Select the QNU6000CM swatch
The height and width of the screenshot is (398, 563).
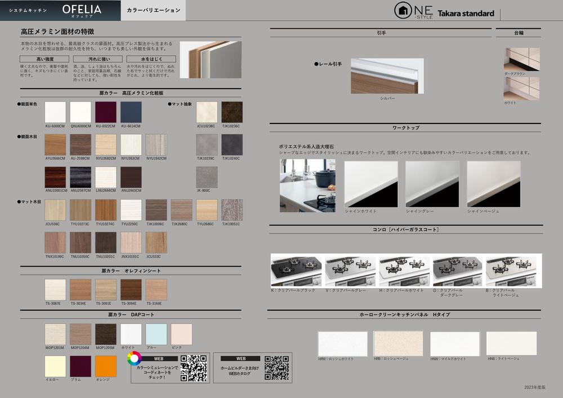pos(81,112)
